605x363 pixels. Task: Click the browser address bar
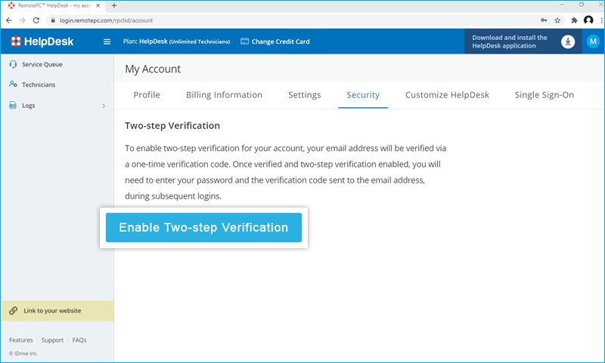pos(287,20)
